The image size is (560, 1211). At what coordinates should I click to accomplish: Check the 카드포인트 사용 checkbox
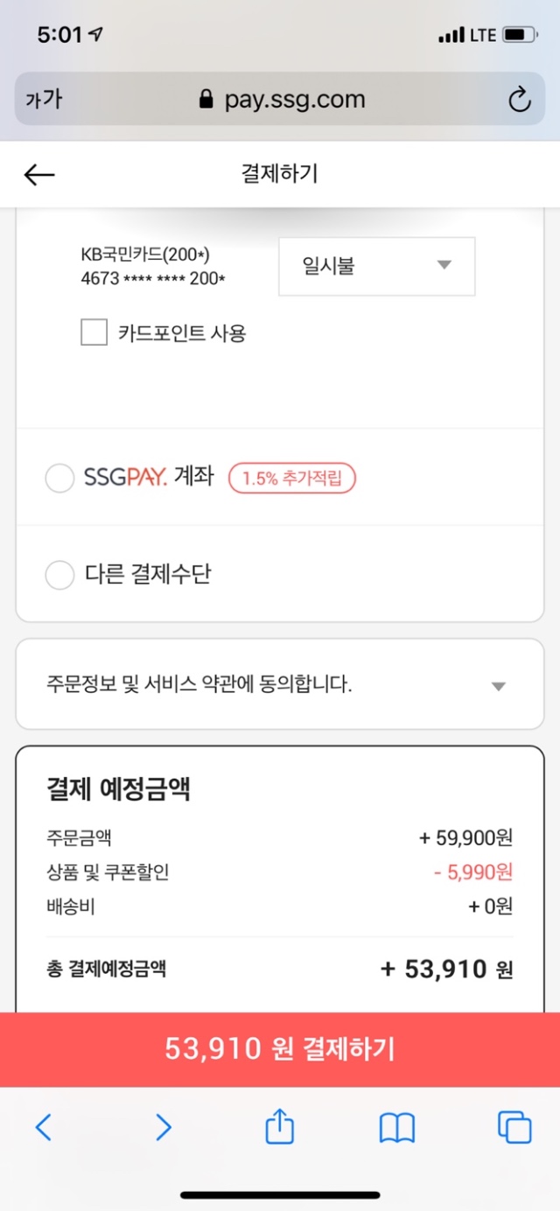point(94,332)
